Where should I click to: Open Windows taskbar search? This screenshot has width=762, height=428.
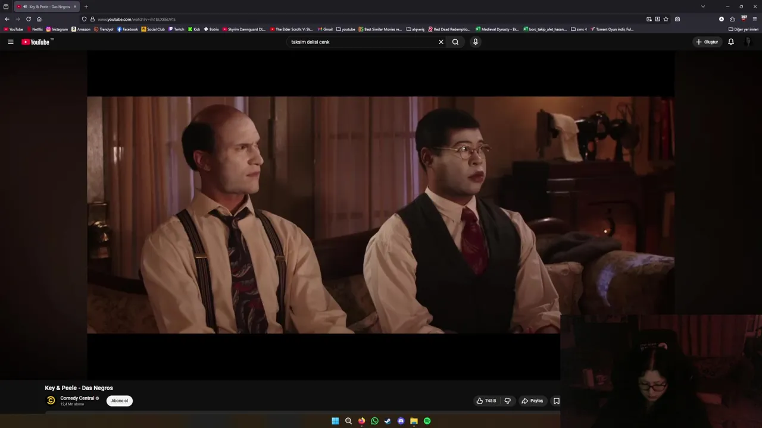tap(348, 421)
